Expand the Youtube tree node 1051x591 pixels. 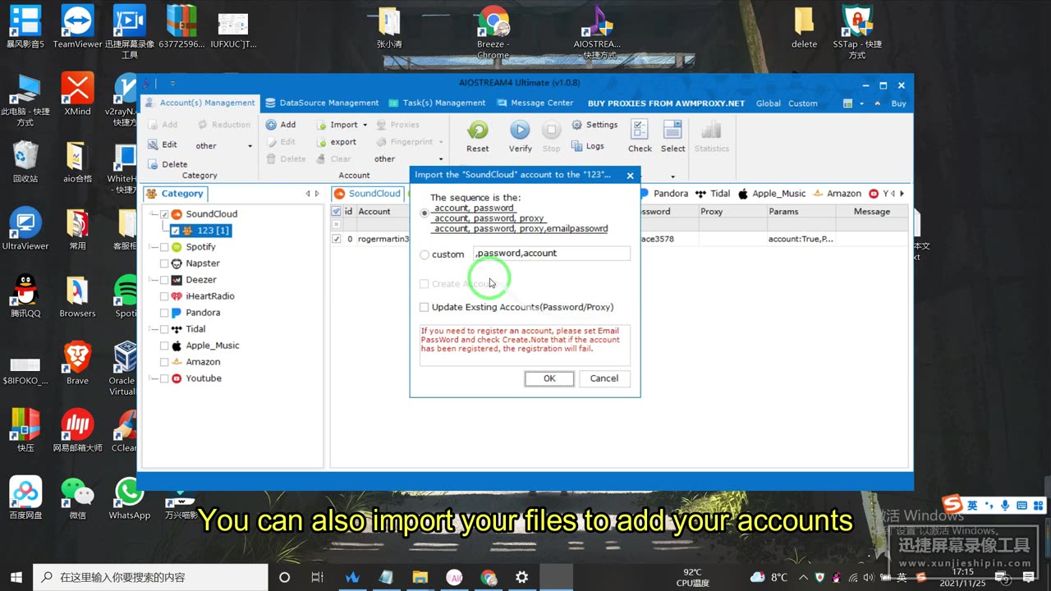[x=153, y=378]
